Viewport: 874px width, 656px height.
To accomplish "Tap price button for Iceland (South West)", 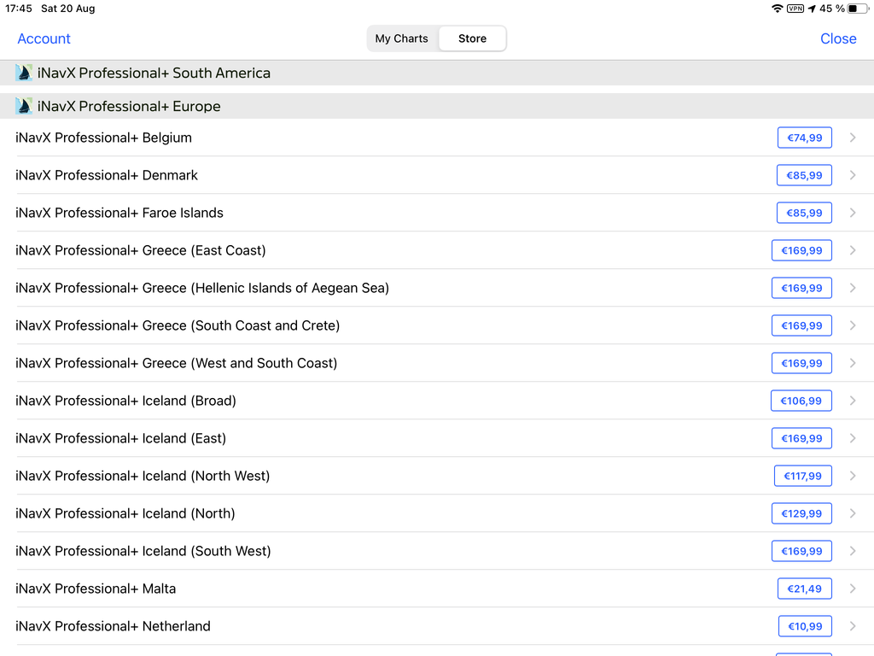I will pos(801,551).
